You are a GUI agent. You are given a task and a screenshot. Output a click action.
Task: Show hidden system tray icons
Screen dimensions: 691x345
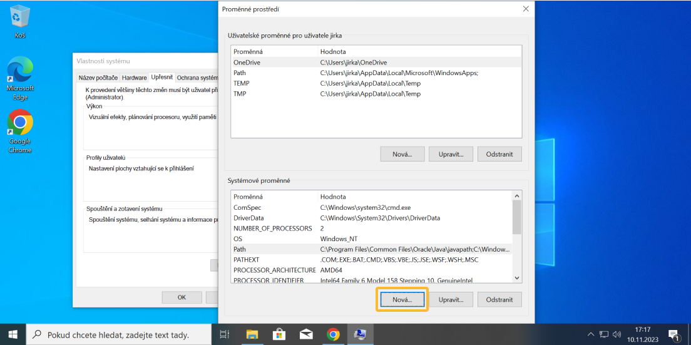591,334
